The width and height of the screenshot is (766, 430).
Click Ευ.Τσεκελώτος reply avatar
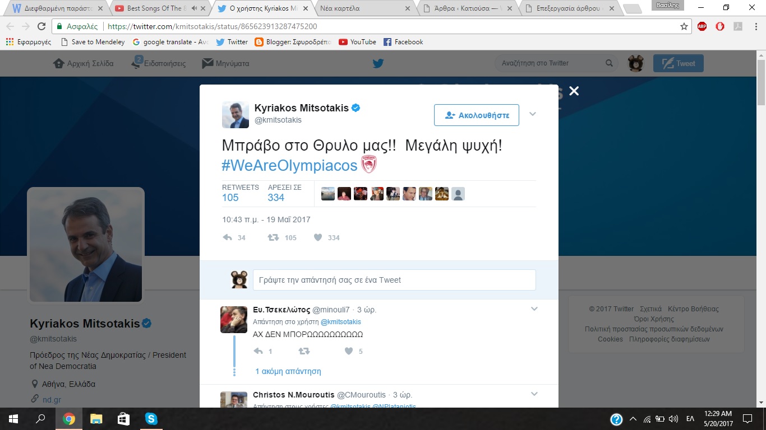pos(234,320)
